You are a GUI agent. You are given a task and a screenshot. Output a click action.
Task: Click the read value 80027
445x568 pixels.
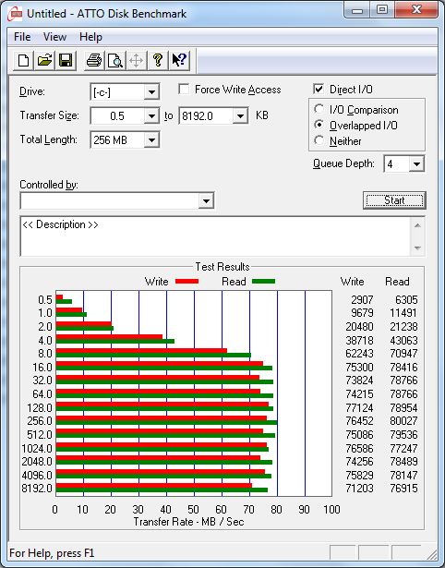coord(403,421)
